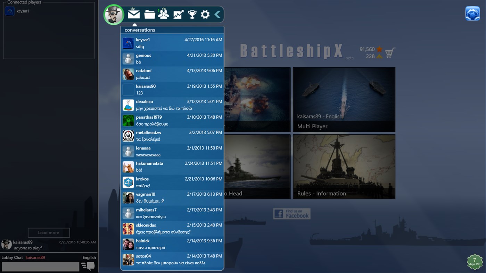Collapse the top toolbar with the left chevron
The width and height of the screenshot is (486, 273).
(217, 14)
